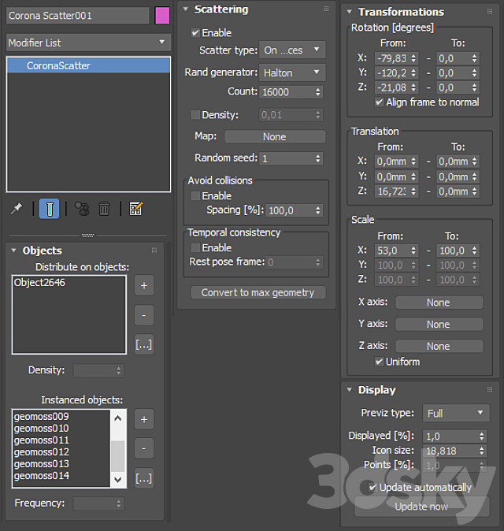Click the object name field Corona Scatter001
Screen dimensions: 504x531
pos(77,16)
